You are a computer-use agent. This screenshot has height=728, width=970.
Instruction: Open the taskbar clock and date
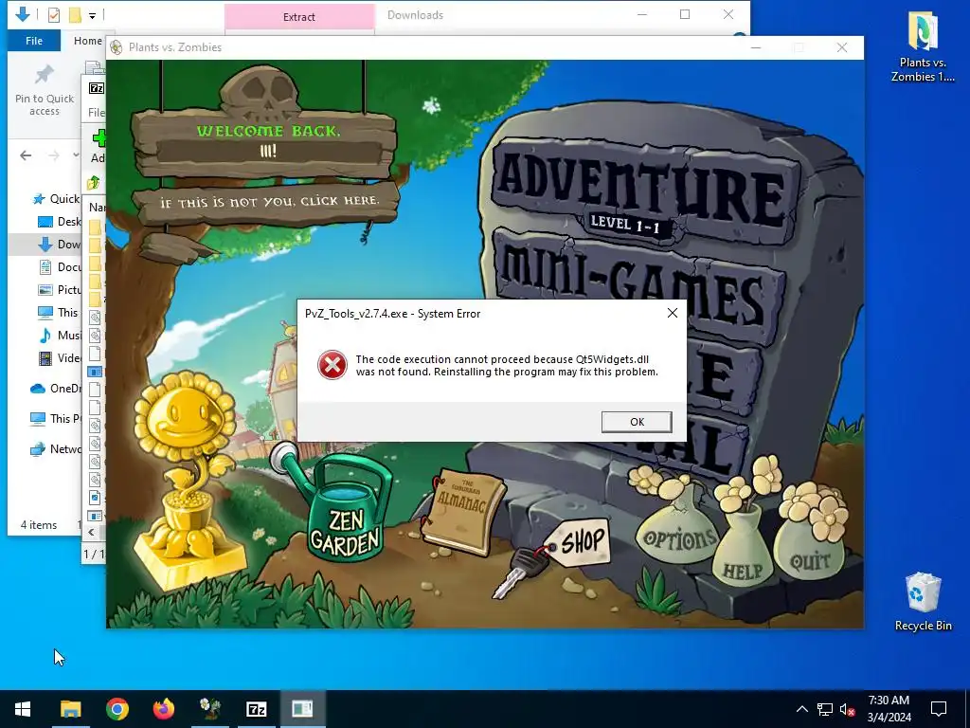click(889, 709)
